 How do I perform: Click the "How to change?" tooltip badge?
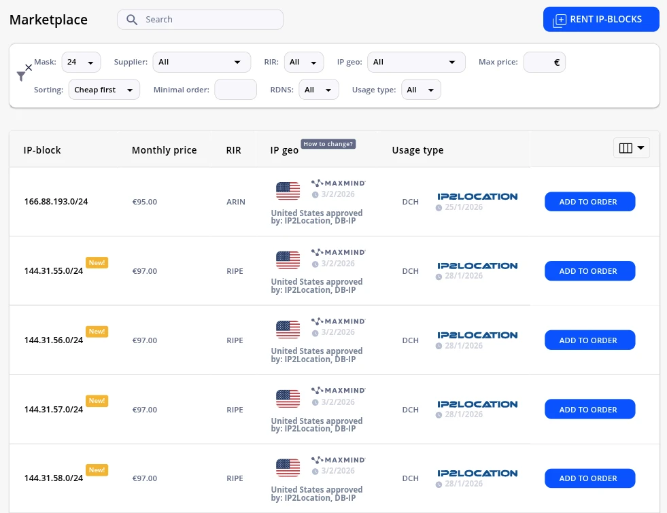328,144
